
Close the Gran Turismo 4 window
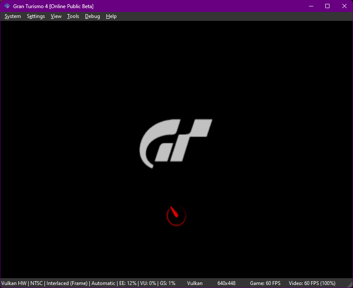[x=344, y=6]
